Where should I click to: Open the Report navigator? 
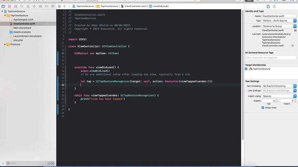[x=53, y=6]
